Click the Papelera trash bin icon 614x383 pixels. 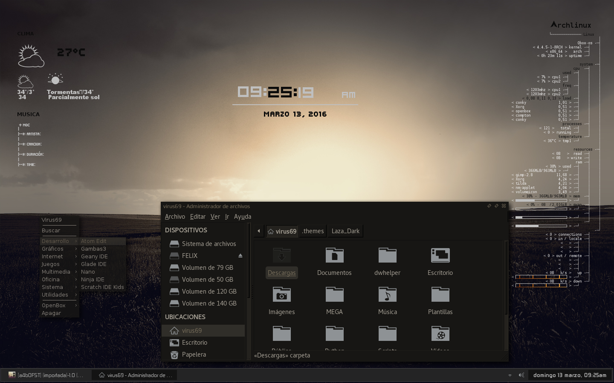pyautogui.click(x=174, y=354)
